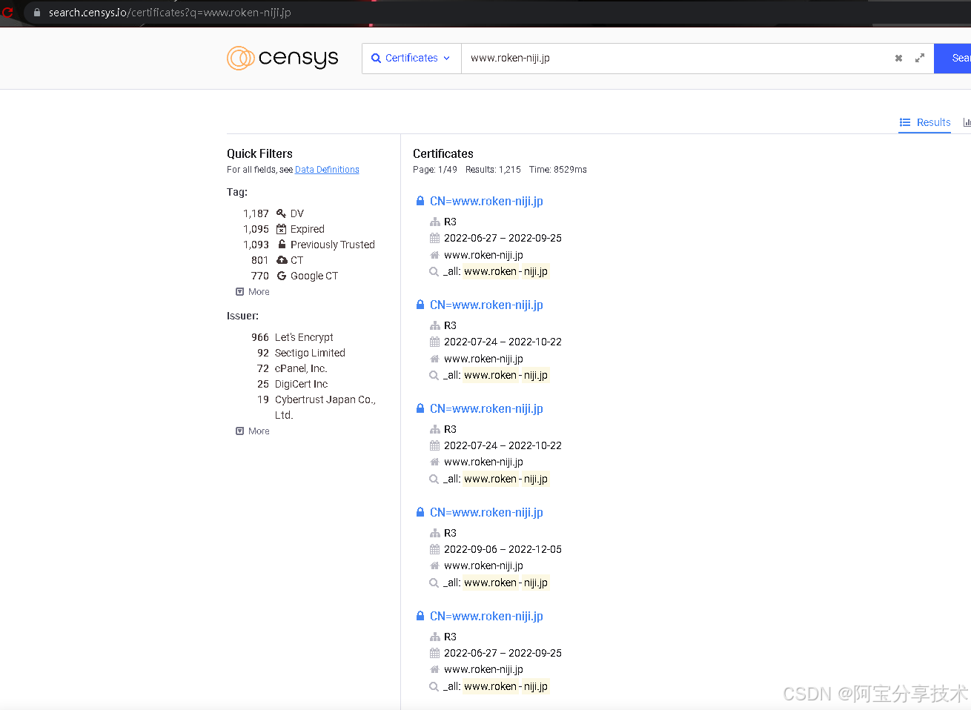Click the lock icon of the 2022-09-06 certificate

coord(420,512)
